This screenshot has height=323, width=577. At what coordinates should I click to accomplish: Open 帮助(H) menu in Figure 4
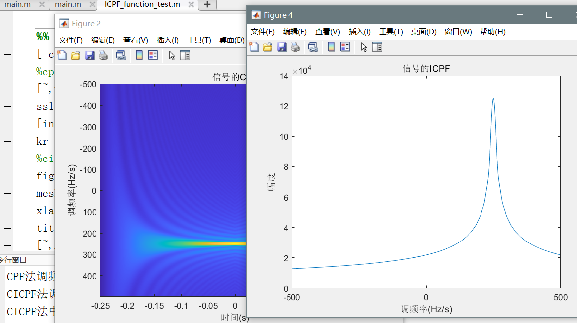click(x=493, y=32)
